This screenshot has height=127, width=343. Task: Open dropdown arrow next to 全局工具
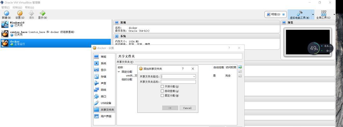334,15
